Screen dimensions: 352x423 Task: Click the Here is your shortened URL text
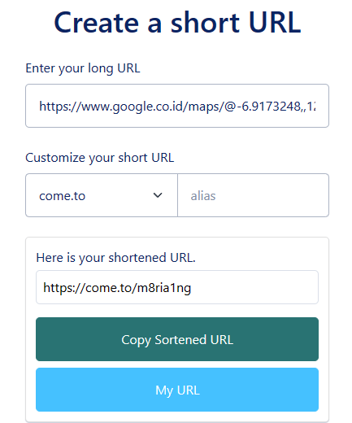[x=115, y=258]
